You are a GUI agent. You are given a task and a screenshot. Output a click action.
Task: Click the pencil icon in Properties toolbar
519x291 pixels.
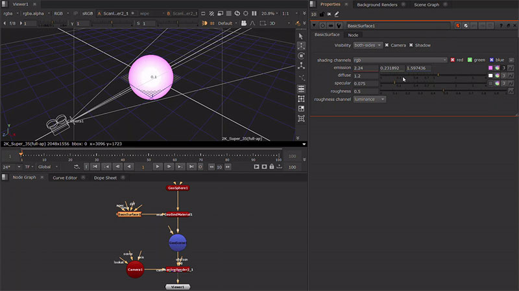point(337,14)
